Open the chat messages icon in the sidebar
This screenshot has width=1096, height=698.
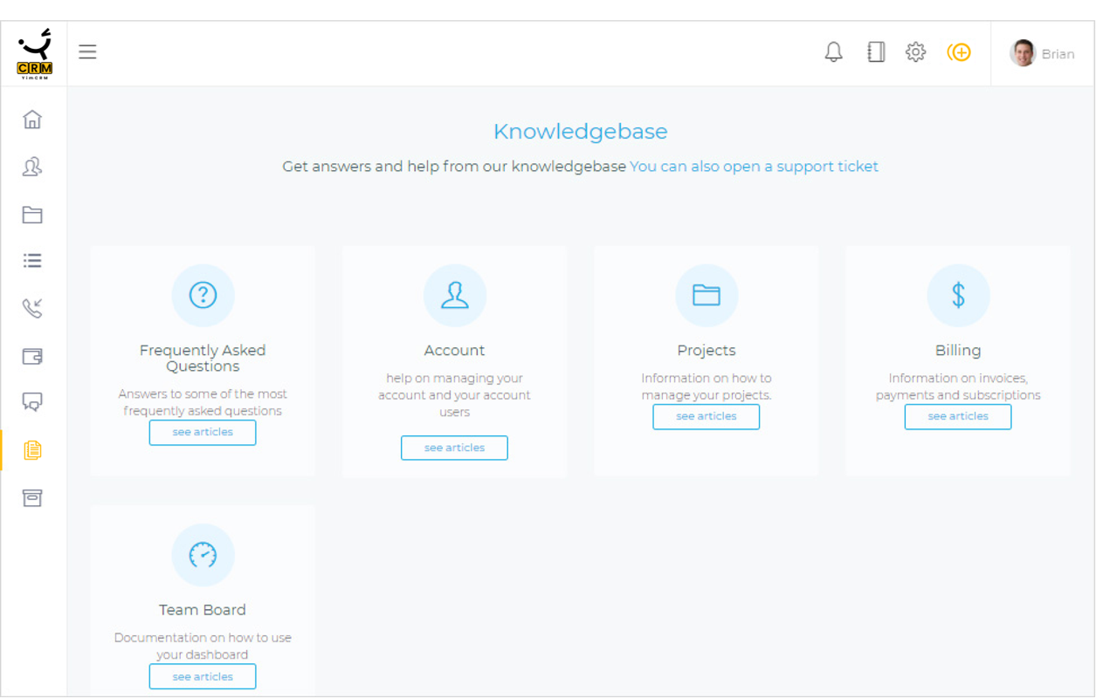(32, 402)
